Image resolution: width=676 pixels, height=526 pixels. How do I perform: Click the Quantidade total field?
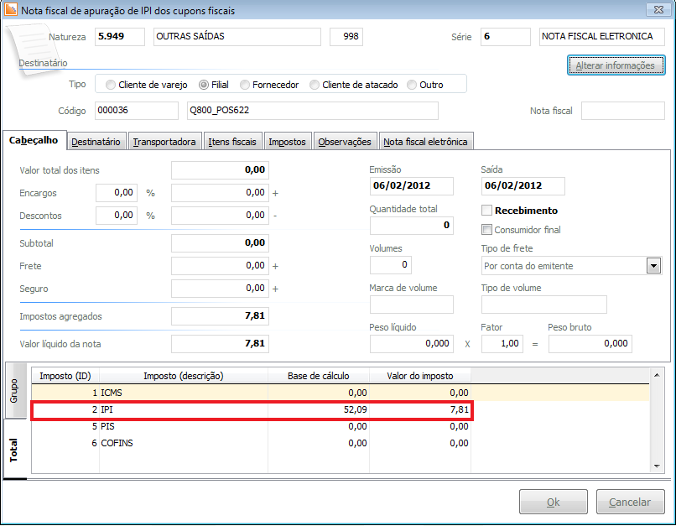point(411,226)
